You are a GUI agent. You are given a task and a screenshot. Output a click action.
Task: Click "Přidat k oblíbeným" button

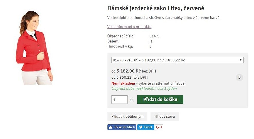[x=127, y=117]
